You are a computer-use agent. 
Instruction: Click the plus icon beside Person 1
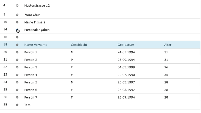click(x=17, y=52)
